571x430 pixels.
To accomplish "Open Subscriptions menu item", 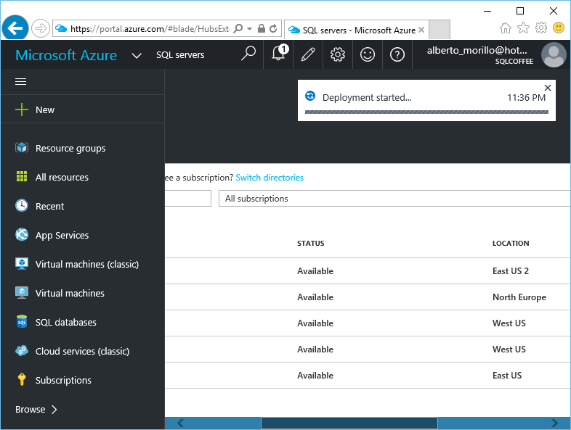I will pos(63,380).
